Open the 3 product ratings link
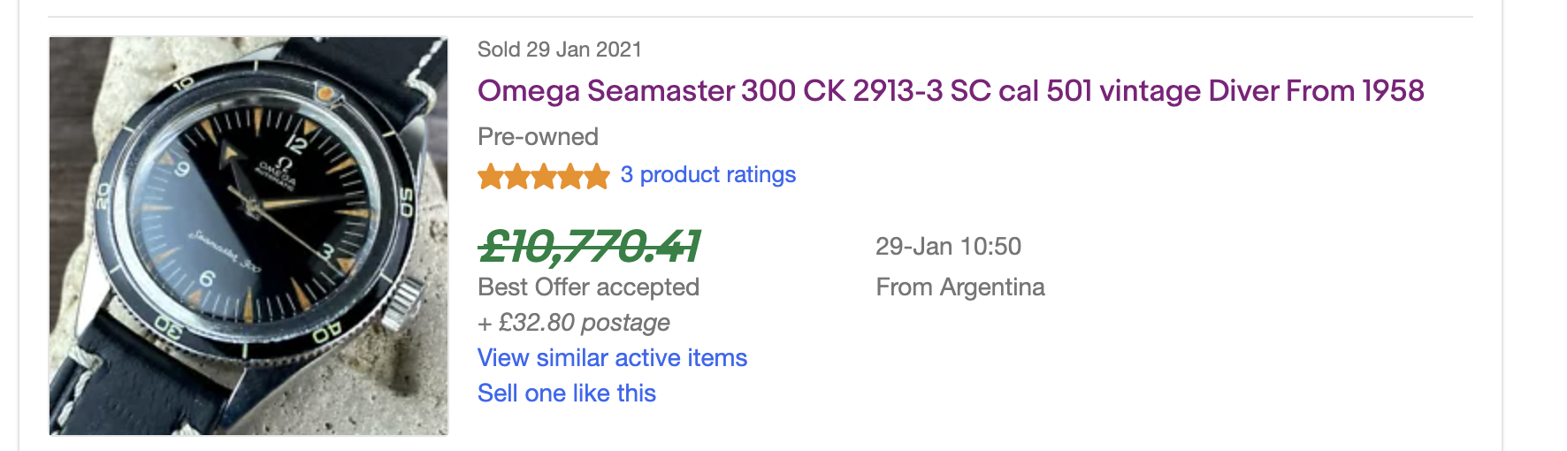Image resolution: width=1567 pixels, height=451 pixels. pos(707,175)
